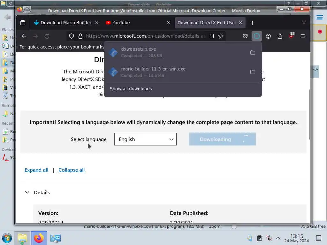The height and width of the screenshot is (245, 327).
Task: Open tracking protection shield icon
Action: click(x=72, y=36)
